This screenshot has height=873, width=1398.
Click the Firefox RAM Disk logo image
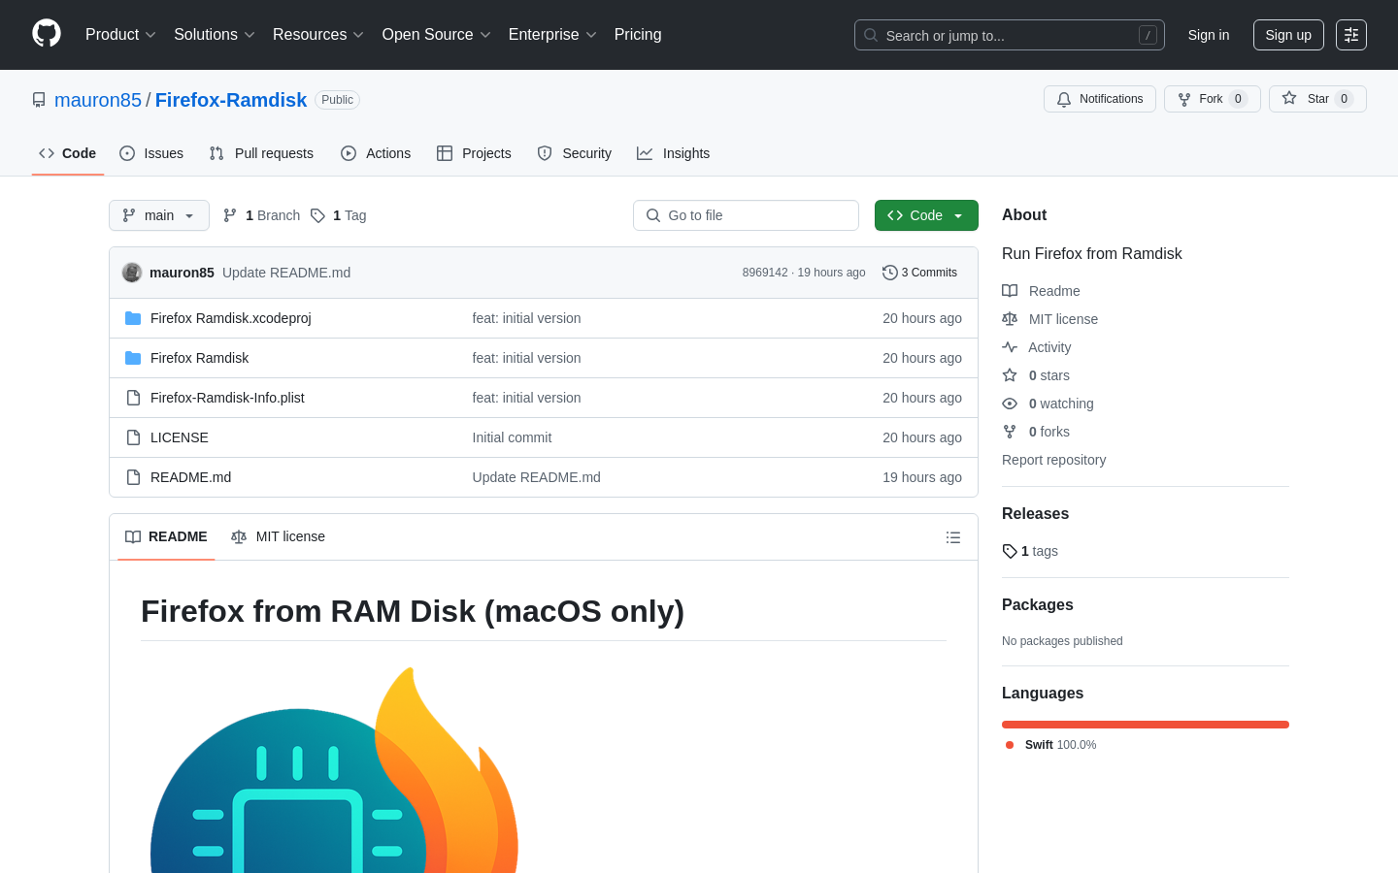pos(335,769)
